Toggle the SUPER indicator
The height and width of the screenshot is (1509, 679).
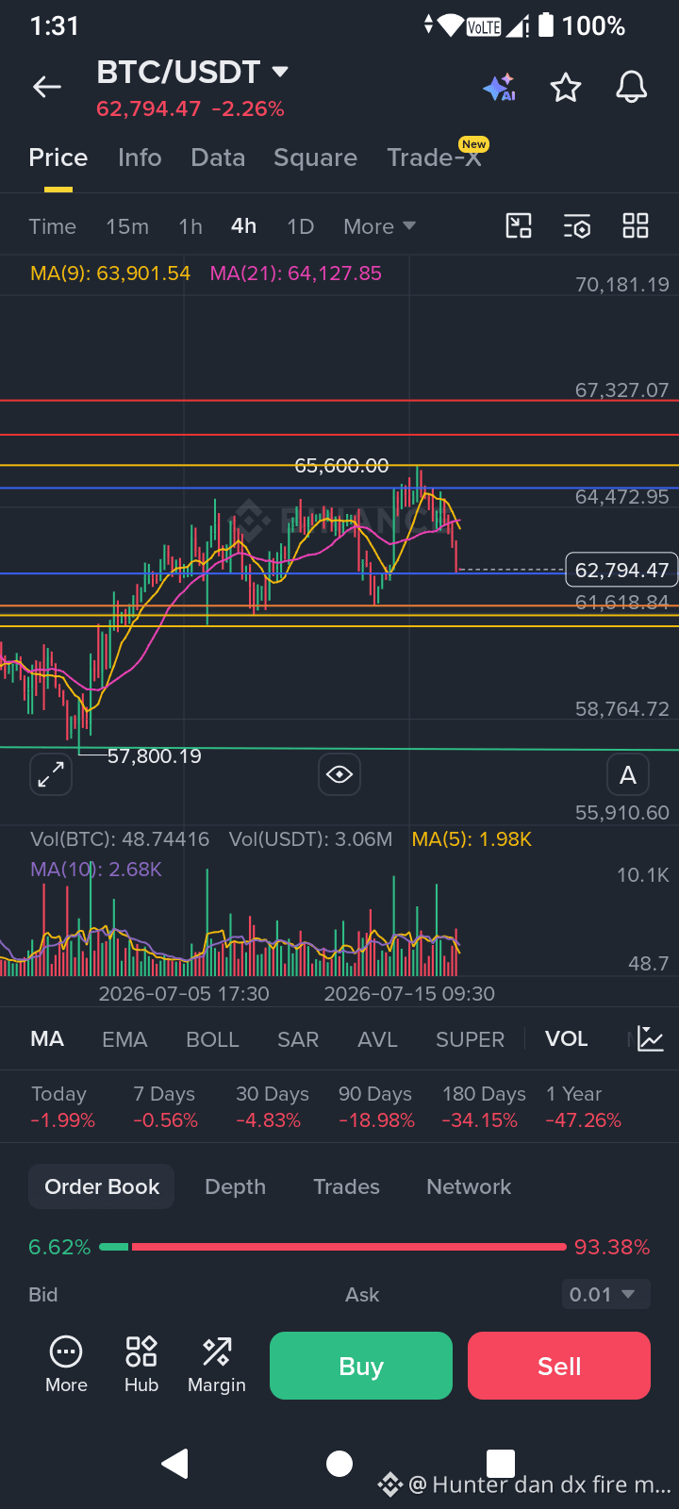coord(470,1039)
